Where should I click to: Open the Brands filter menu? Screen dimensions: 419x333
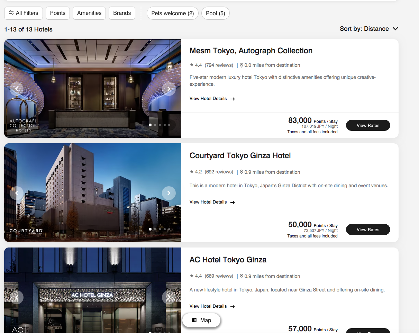click(x=122, y=13)
